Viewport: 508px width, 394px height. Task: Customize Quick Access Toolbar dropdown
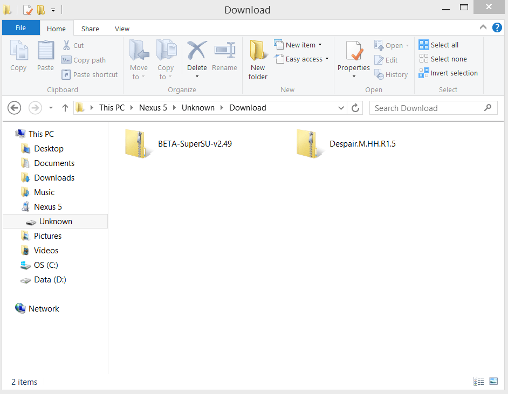(53, 10)
